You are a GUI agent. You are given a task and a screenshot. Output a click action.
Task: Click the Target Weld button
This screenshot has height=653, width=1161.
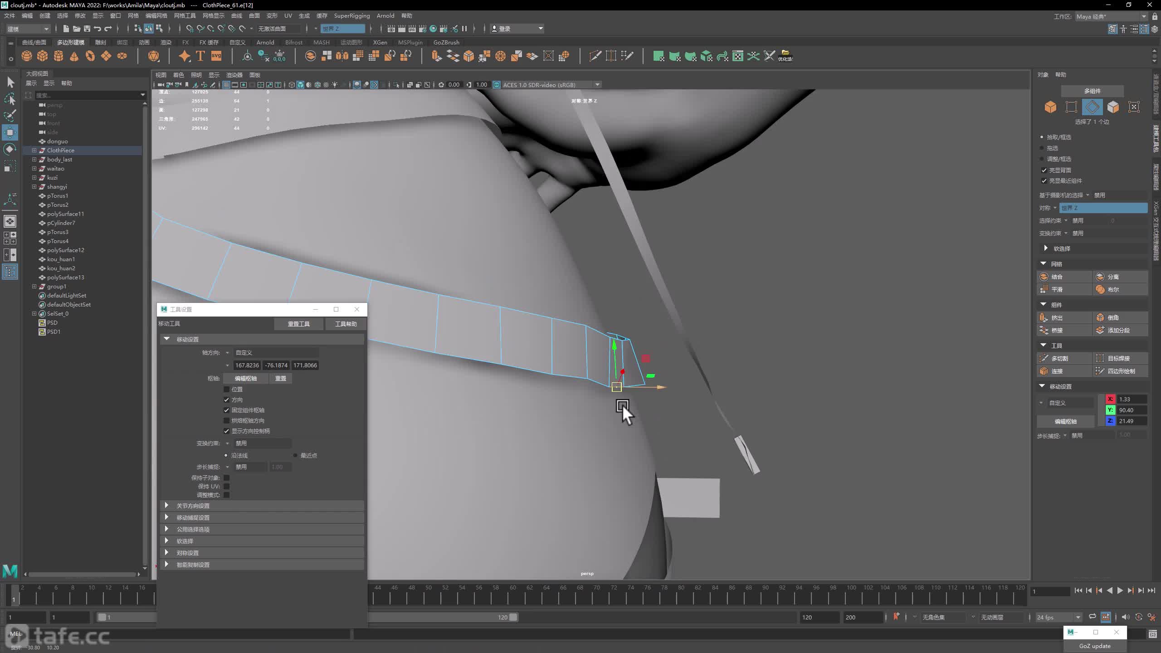1121,358
